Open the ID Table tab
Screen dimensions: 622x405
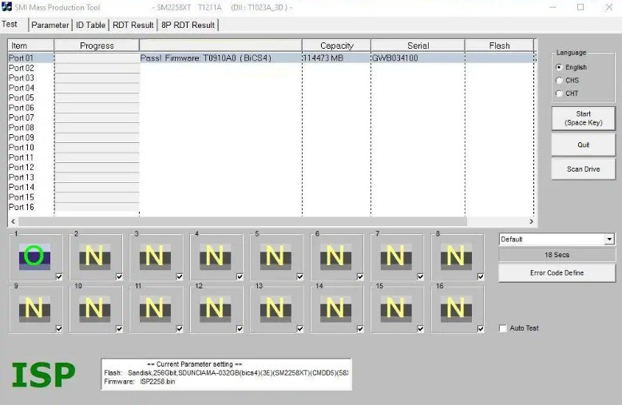[90, 25]
